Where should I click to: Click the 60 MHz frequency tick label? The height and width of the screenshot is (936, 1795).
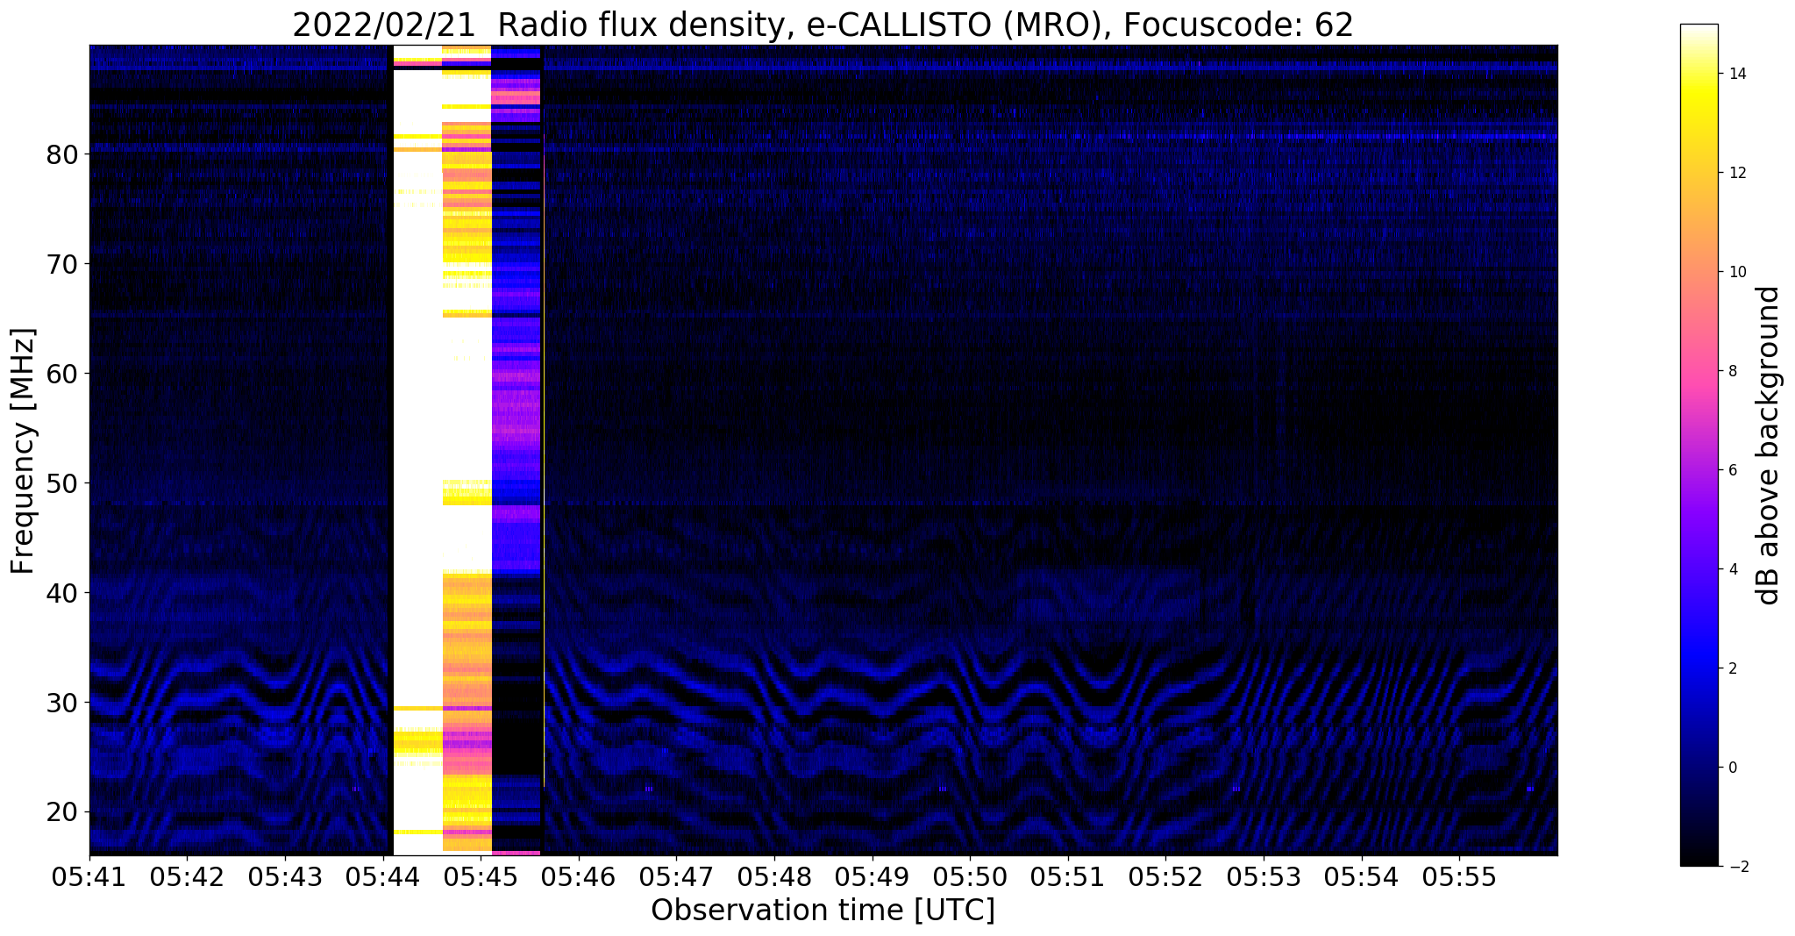point(61,374)
